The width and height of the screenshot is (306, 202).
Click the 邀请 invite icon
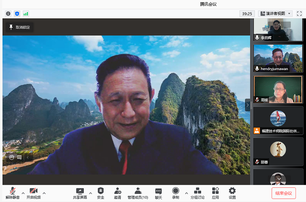[117, 193]
